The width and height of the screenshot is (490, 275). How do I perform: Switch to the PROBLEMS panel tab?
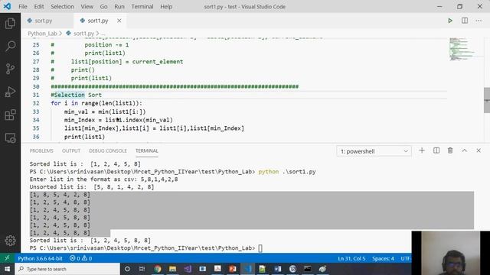point(41,150)
